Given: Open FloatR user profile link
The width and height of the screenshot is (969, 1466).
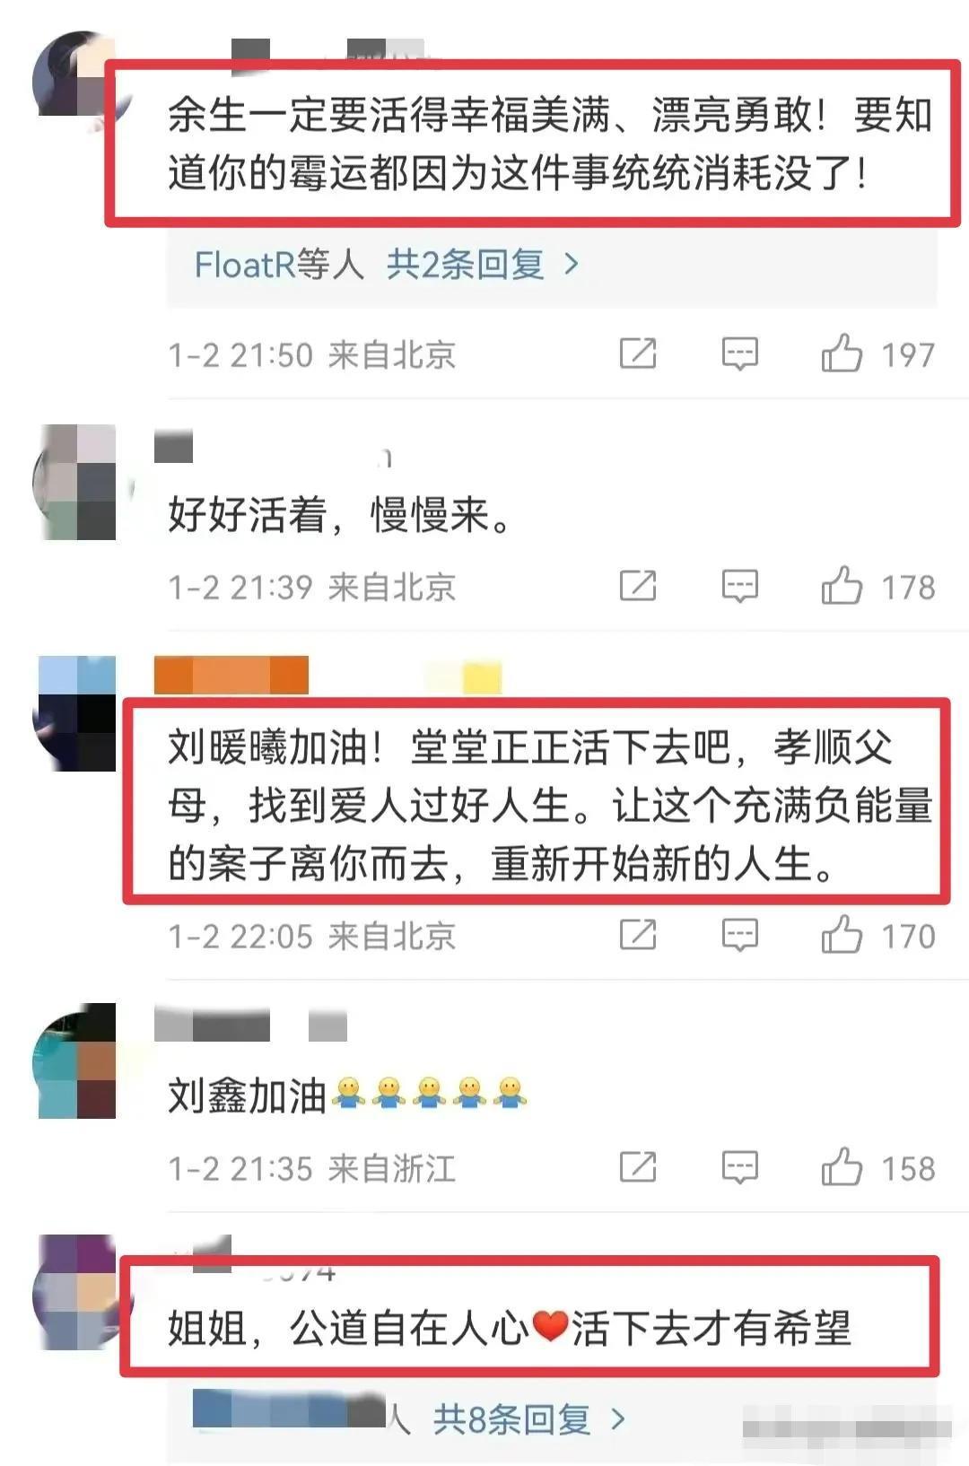Looking at the screenshot, I should (245, 265).
